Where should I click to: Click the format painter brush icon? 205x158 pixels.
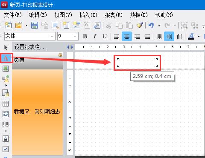(x=140, y=26)
